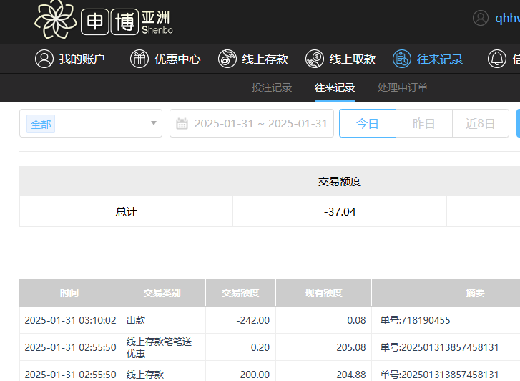Click the My Account person icon

44,59
